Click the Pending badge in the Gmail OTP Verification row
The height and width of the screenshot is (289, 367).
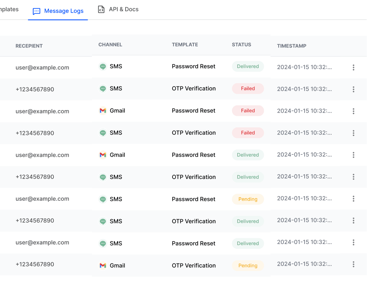(x=248, y=265)
